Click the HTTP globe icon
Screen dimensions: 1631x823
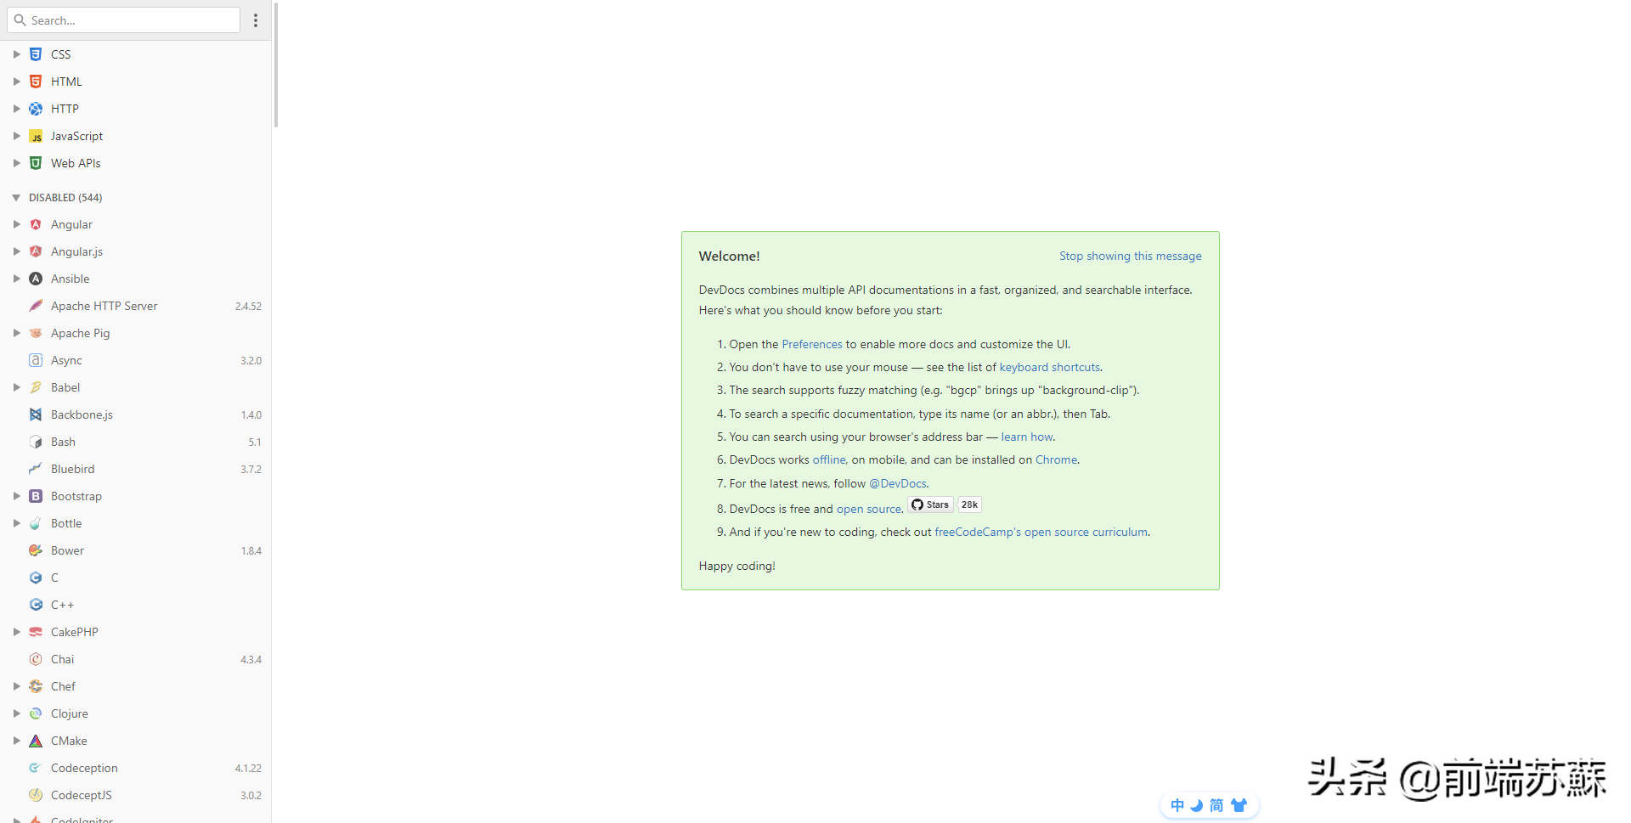click(x=36, y=109)
